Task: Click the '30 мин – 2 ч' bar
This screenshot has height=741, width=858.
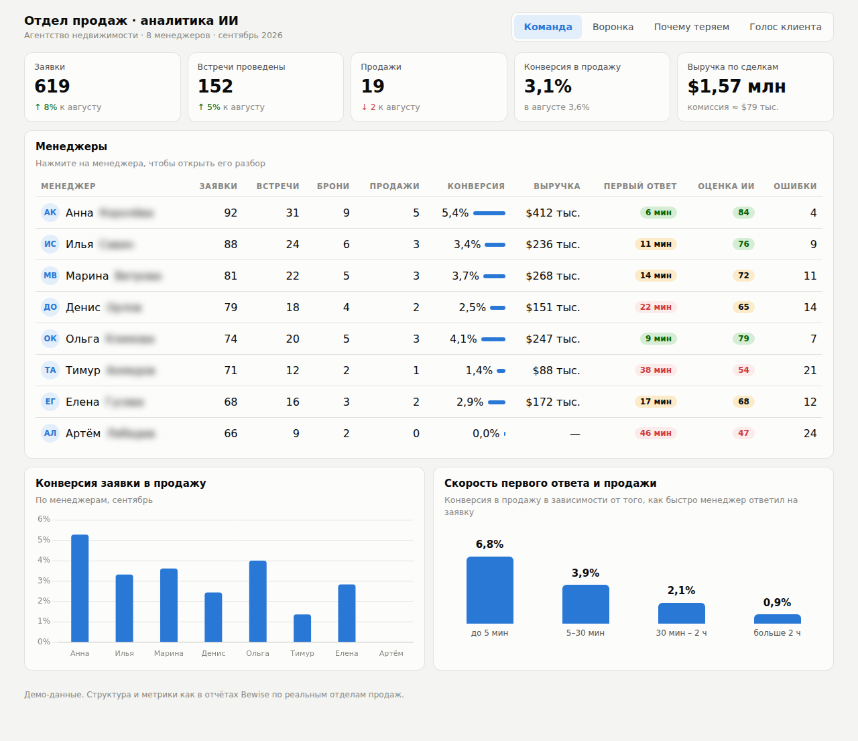Action: click(681, 613)
